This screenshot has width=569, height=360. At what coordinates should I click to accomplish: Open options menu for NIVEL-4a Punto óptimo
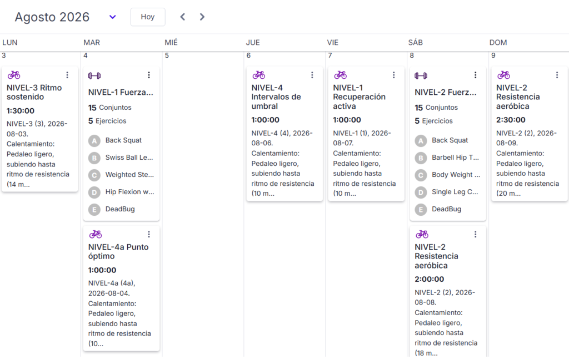tap(149, 234)
